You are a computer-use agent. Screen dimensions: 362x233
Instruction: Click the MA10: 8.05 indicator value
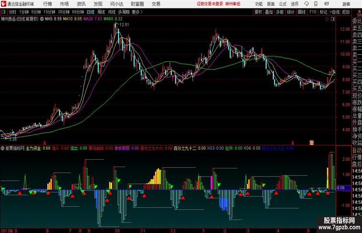click(x=72, y=19)
